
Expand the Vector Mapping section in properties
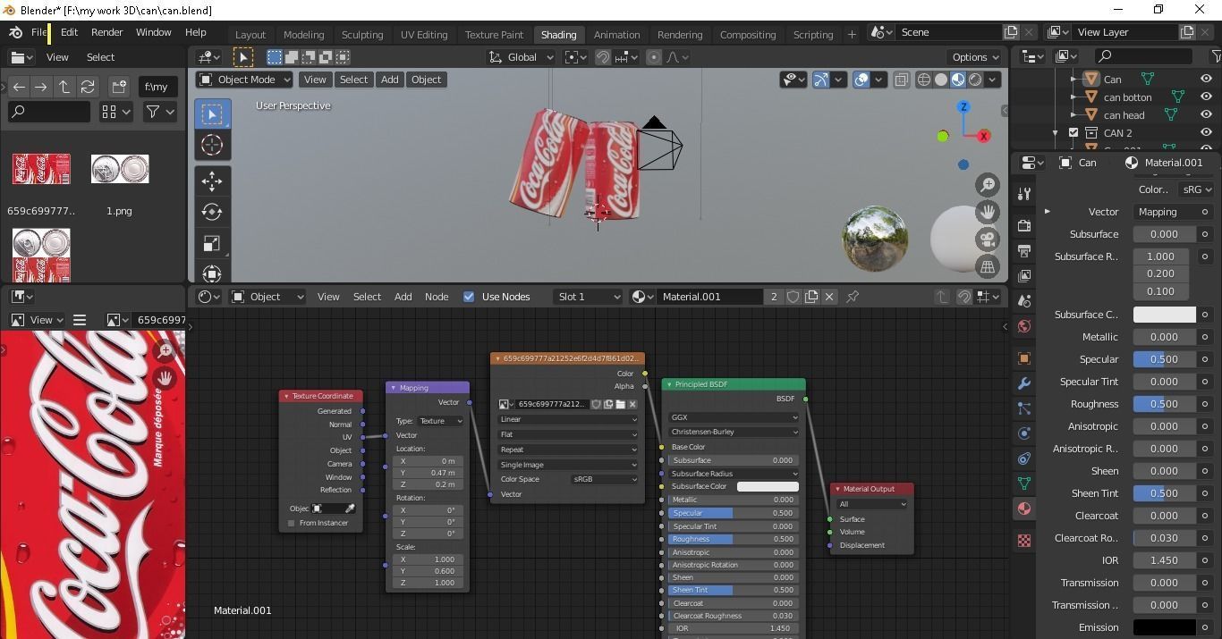(x=1048, y=212)
